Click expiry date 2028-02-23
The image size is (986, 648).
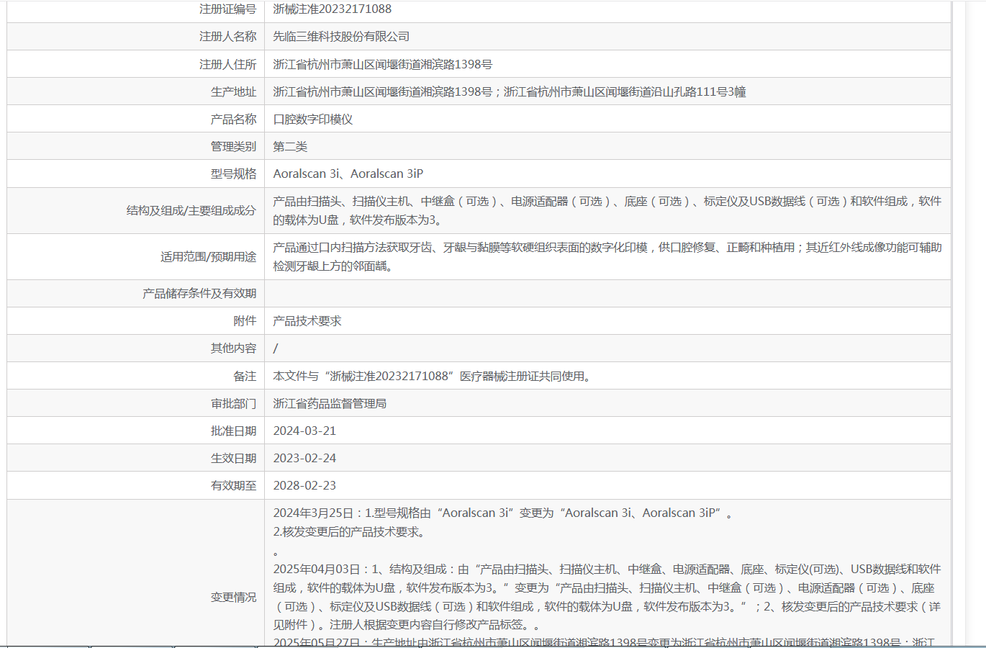pyautogui.click(x=304, y=485)
